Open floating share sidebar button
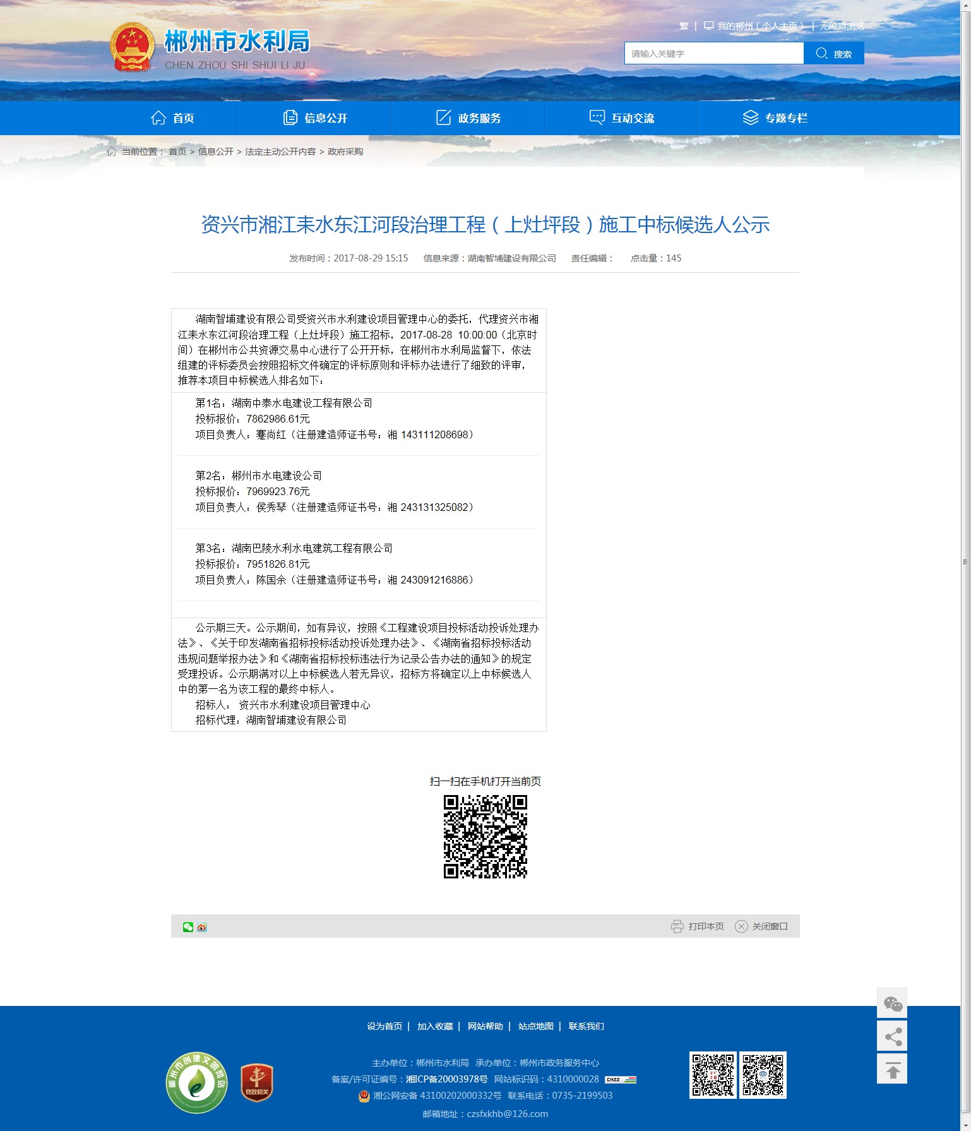 tap(892, 1036)
